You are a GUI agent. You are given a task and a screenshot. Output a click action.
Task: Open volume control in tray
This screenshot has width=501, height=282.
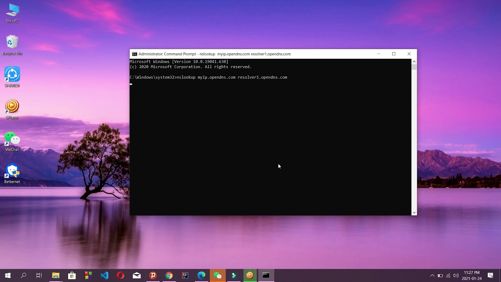coord(456,276)
